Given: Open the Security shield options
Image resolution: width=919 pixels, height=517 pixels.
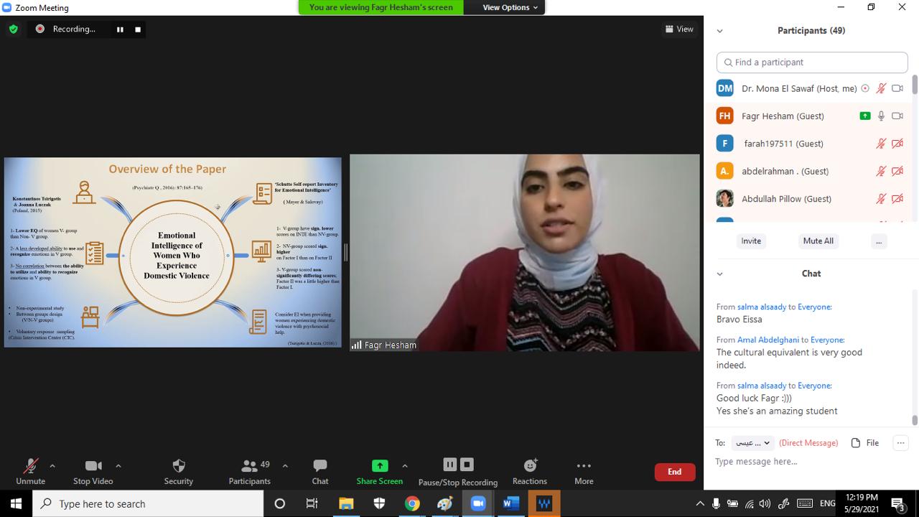Looking at the screenshot, I should [x=179, y=471].
